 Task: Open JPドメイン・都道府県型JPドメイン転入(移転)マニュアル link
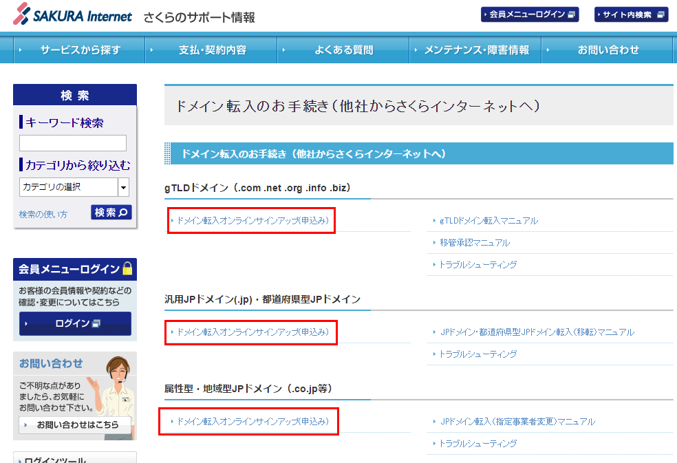537,332
